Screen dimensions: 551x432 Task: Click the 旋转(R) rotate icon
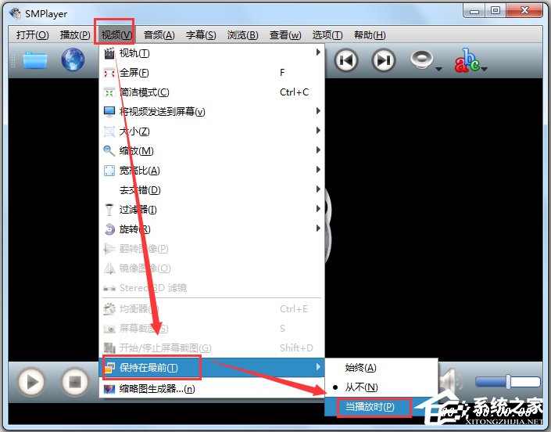[109, 229]
